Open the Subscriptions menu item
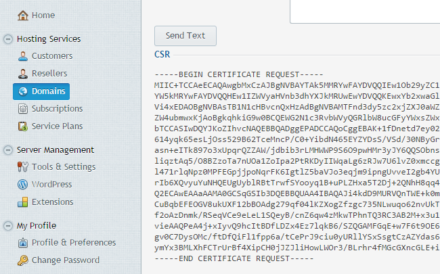 coord(57,109)
